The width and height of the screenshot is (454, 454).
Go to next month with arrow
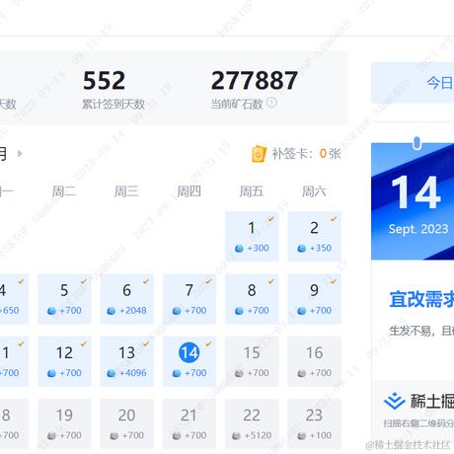(20, 154)
